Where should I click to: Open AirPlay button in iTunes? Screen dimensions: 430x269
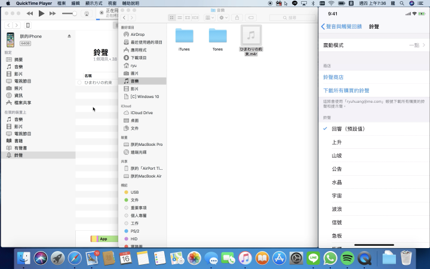point(87,13)
